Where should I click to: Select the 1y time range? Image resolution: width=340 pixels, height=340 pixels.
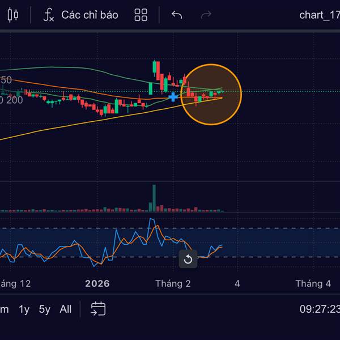pyautogui.click(x=24, y=309)
